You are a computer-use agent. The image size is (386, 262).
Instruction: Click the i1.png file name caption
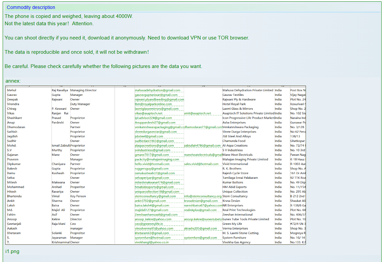click(x=12, y=251)
